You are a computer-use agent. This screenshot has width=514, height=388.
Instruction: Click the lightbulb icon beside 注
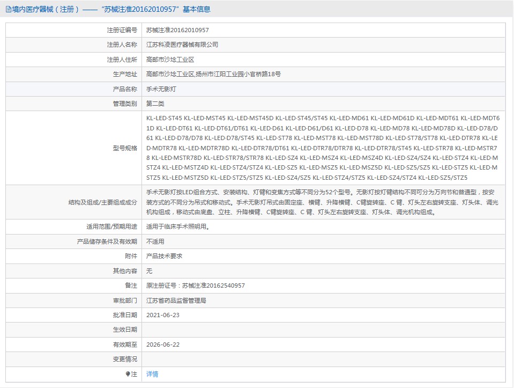pyautogui.click(x=128, y=374)
